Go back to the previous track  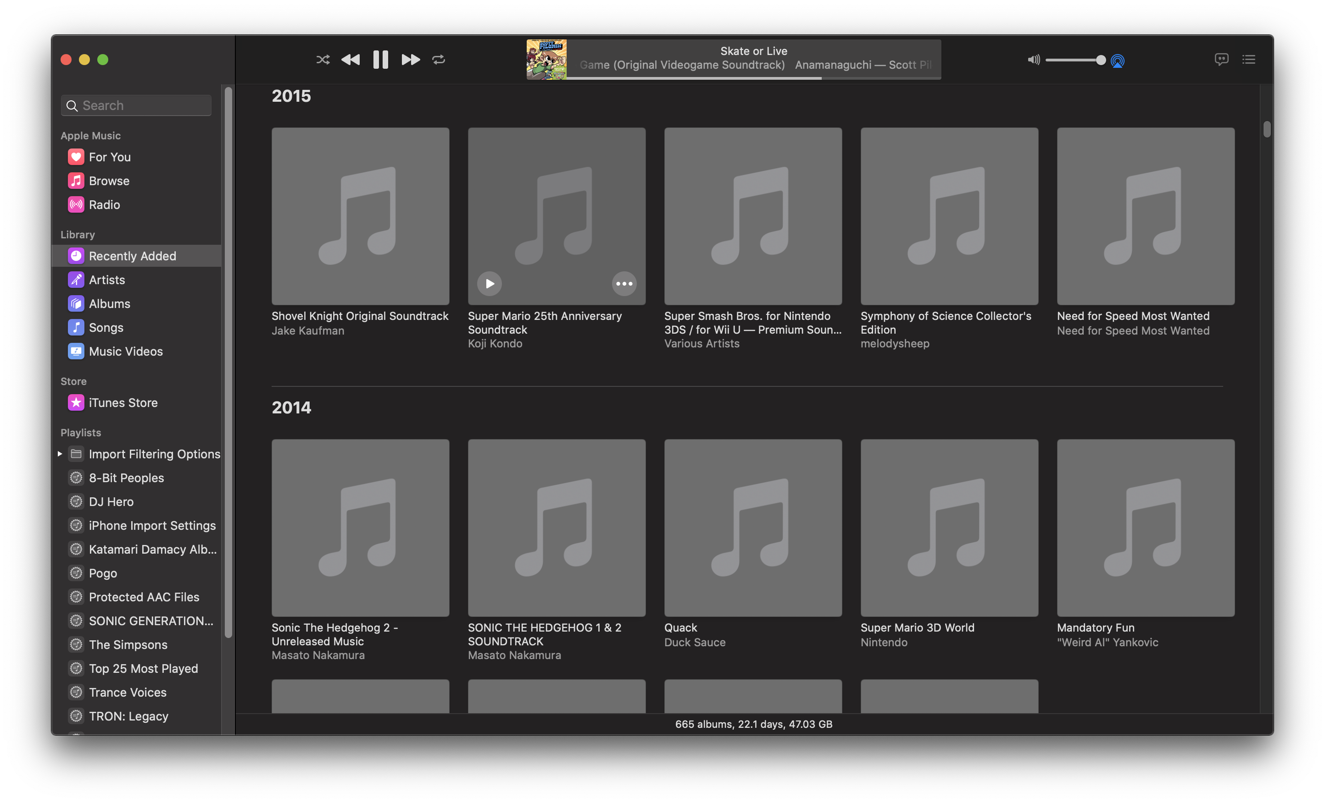351,60
